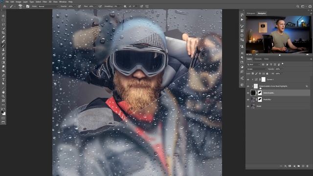Filter layers by pixel layers icon
The width and height of the screenshot is (313, 176).
click(x=263, y=65)
